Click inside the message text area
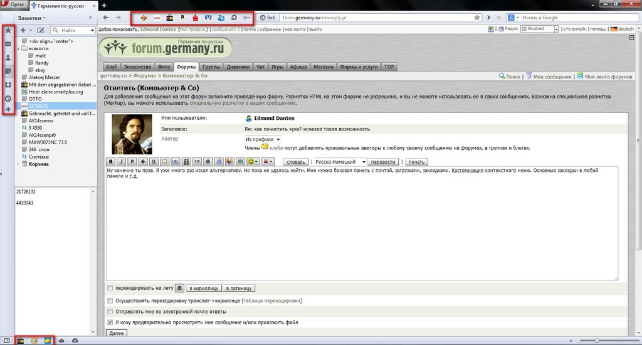642x345 pixels. tap(362, 223)
